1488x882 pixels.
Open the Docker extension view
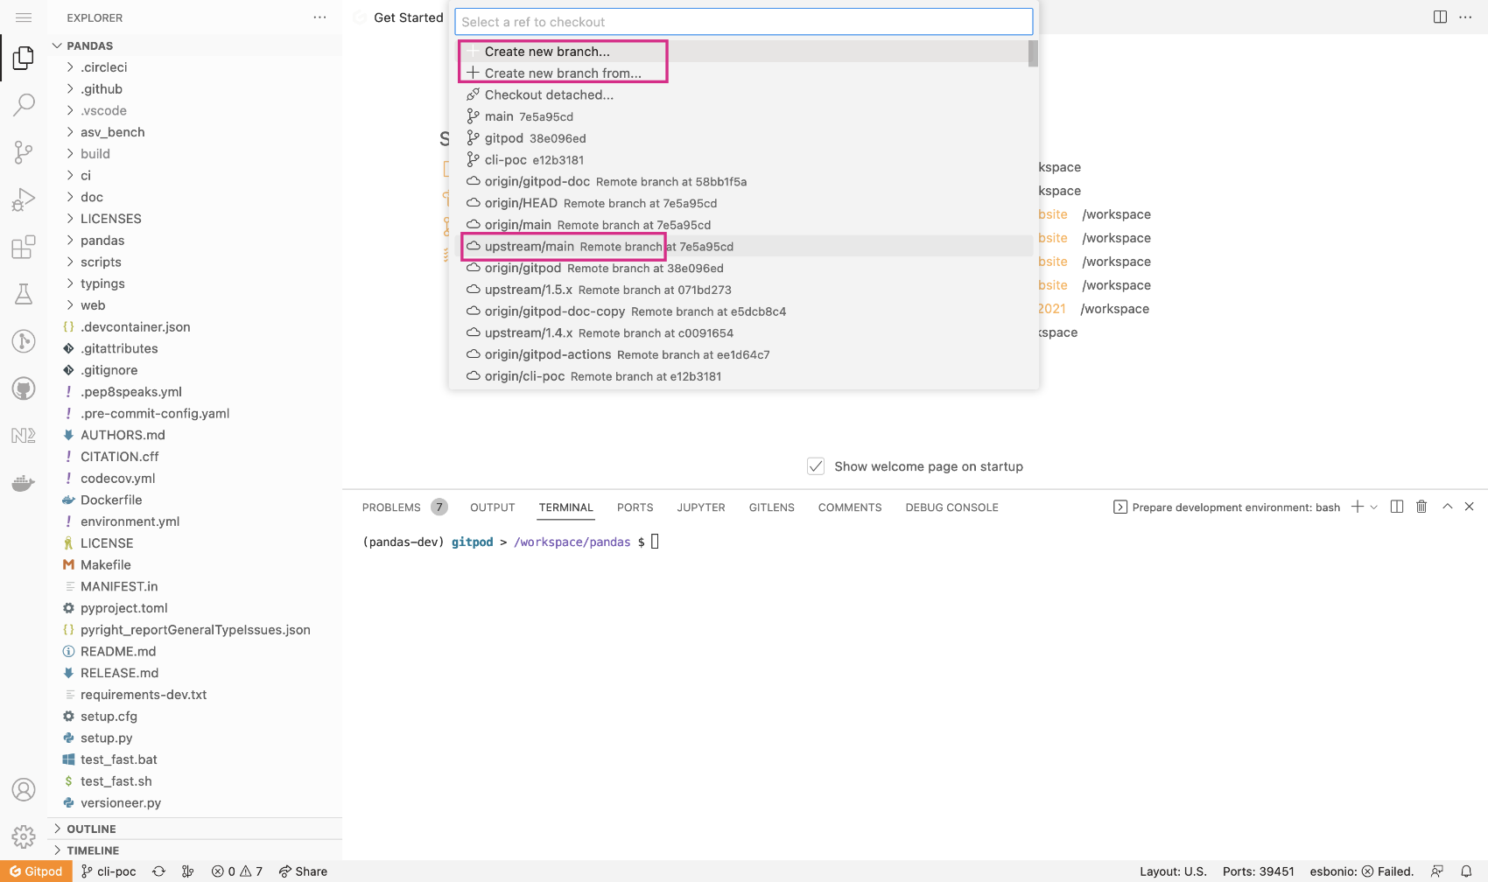(24, 482)
